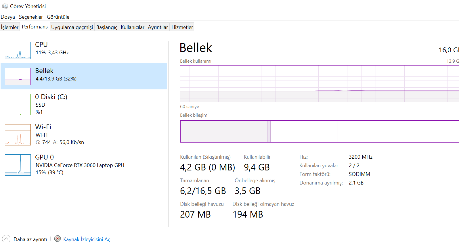Switch to the İşlemler tab
This screenshot has width=459, height=242.
pos(10,27)
